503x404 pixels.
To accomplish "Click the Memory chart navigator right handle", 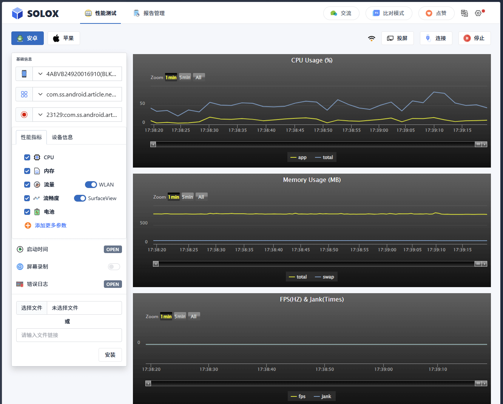I will (x=478, y=264).
